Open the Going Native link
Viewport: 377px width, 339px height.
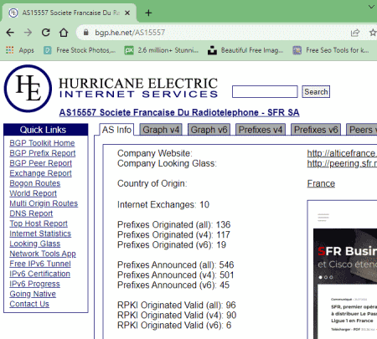(x=33, y=294)
